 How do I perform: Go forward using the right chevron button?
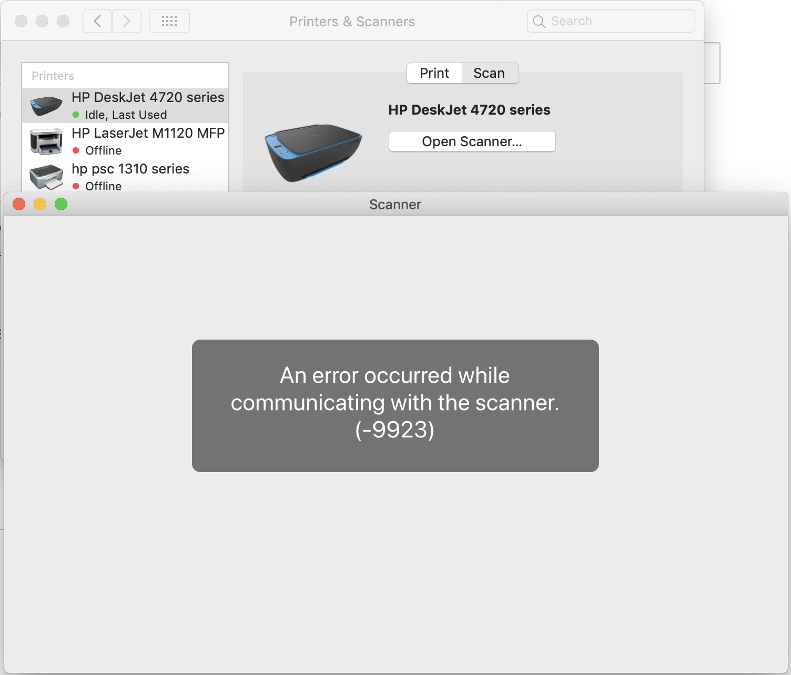(127, 22)
